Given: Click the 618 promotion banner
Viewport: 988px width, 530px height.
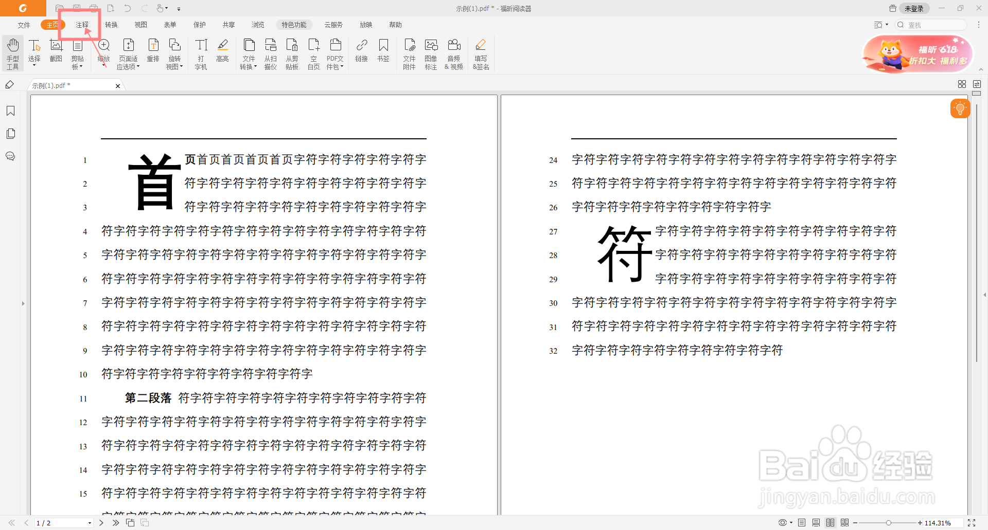Looking at the screenshot, I should (918, 54).
